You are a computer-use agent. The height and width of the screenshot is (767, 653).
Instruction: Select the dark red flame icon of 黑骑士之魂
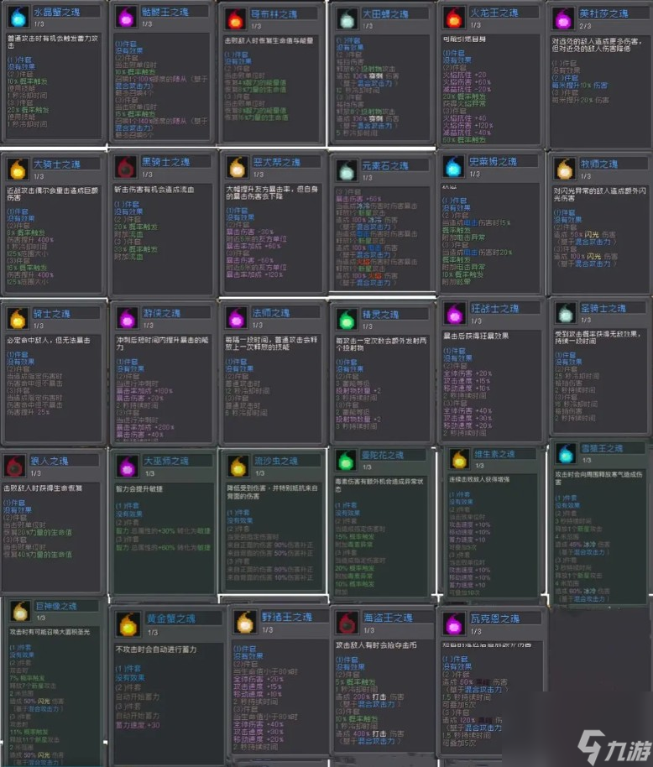pos(126,167)
